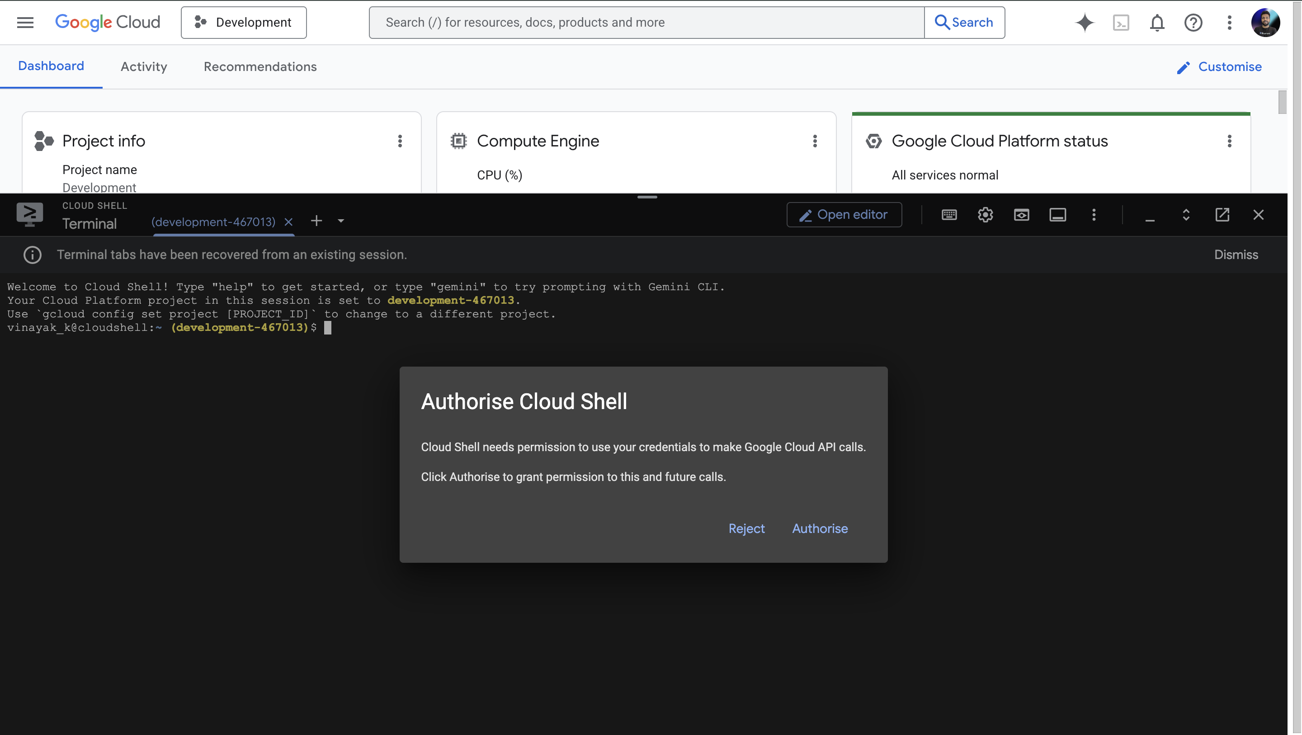Click the Project info hexagon icon
1302x735 pixels.
click(x=44, y=141)
